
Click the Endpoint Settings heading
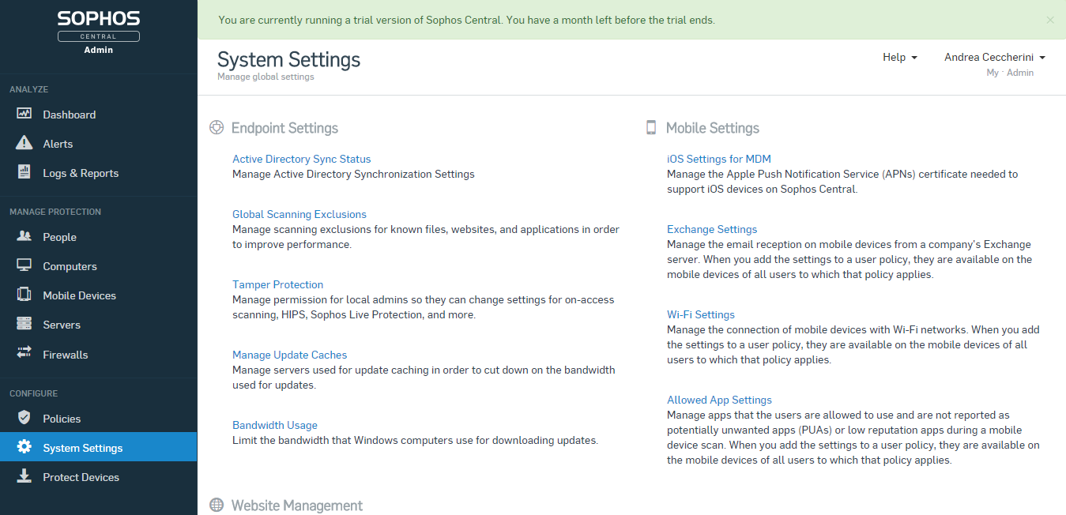pos(284,128)
